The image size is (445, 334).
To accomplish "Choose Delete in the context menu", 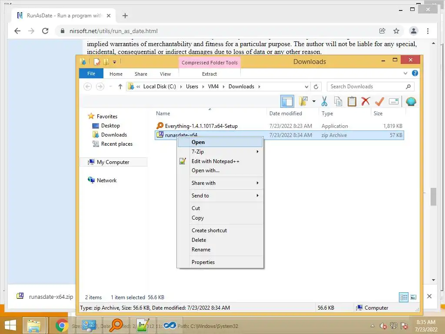I will click(x=220, y=240).
